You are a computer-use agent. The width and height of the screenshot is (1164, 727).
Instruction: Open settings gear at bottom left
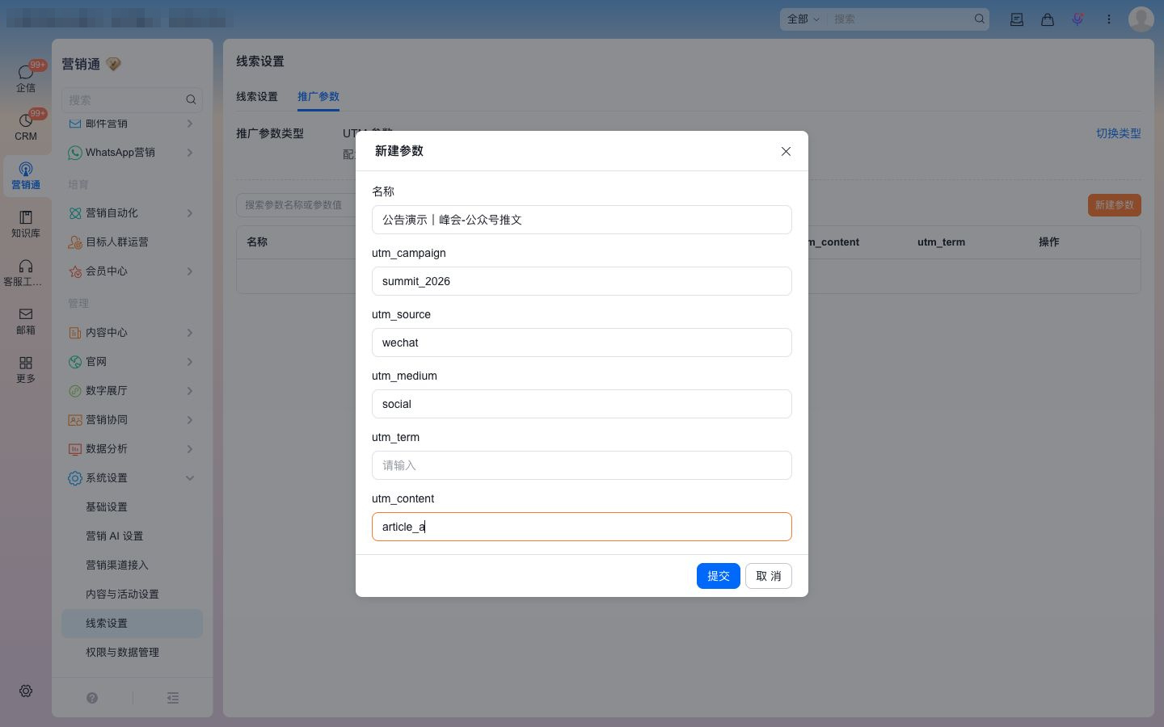click(x=26, y=691)
